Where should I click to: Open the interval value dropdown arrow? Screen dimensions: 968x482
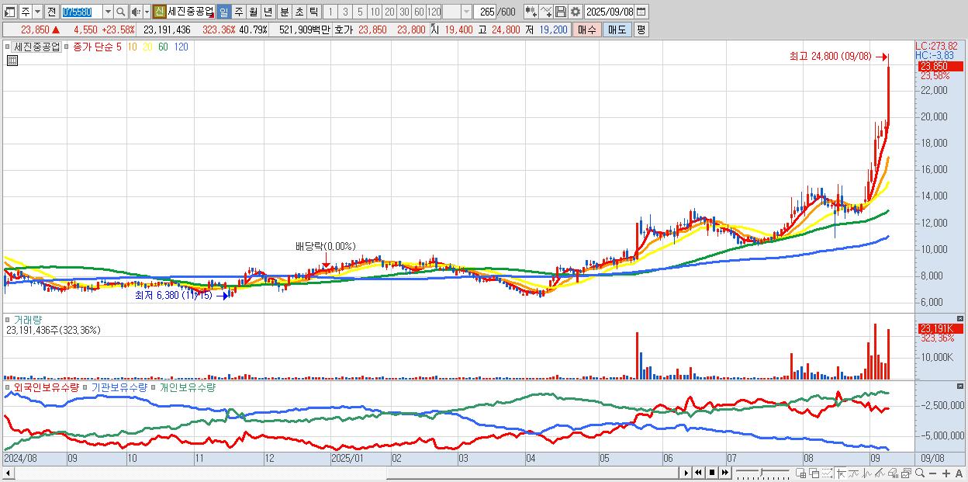pos(466,12)
